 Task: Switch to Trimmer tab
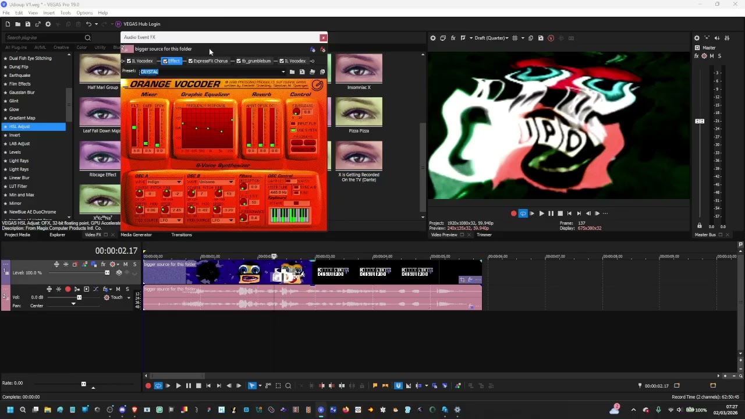pos(484,235)
